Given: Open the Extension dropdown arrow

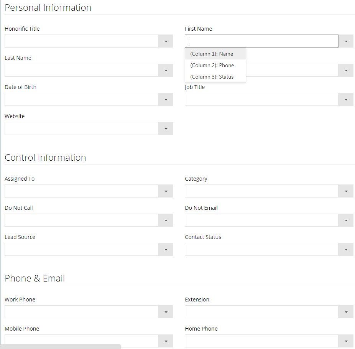Looking at the screenshot, I should pyautogui.click(x=346, y=312).
